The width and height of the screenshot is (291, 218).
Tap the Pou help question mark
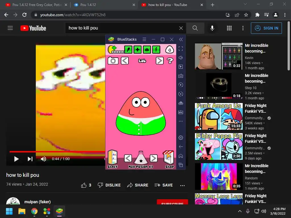[x=170, y=61]
